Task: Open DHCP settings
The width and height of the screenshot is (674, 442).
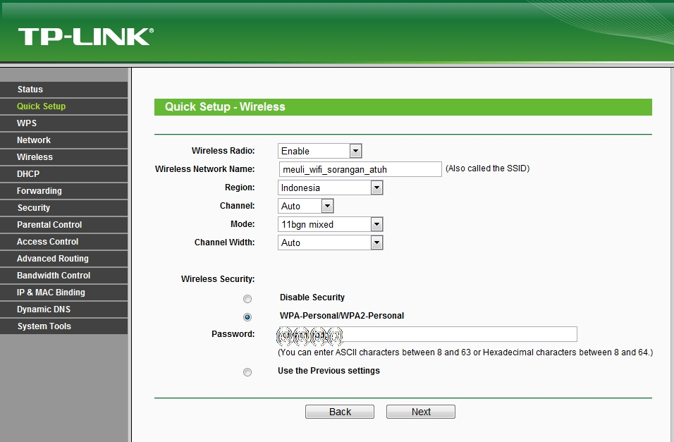Action: pos(63,173)
